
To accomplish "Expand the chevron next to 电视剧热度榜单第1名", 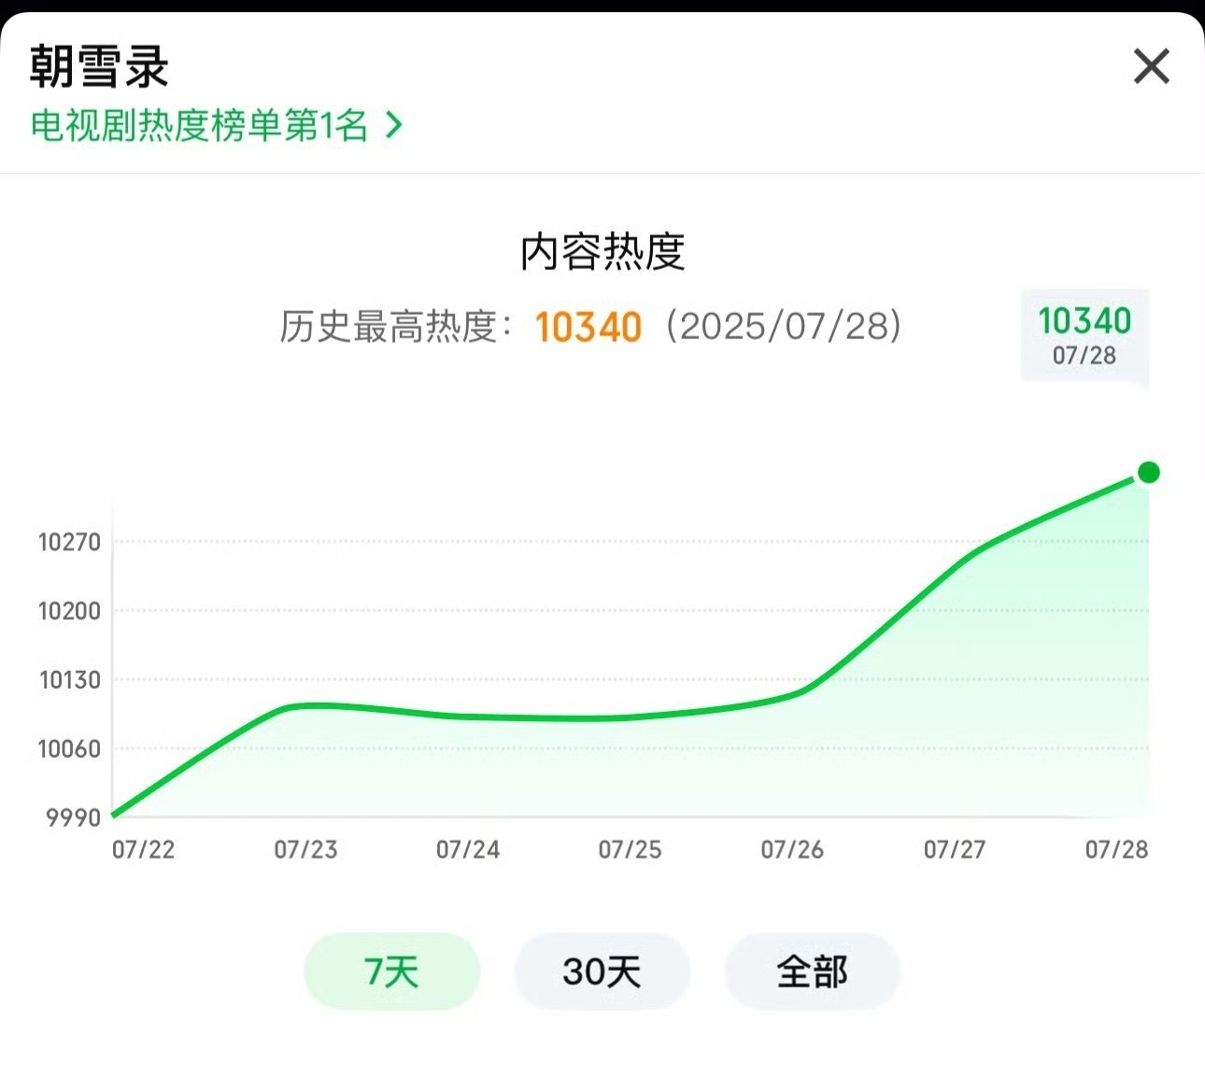I will (x=394, y=125).
